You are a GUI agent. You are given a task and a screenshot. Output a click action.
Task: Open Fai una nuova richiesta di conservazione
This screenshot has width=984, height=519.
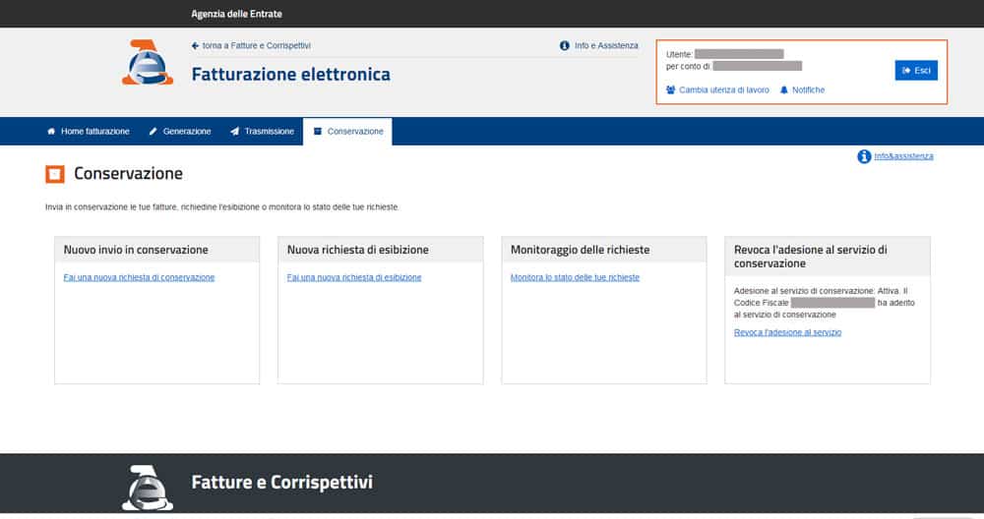pyautogui.click(x=139, y=277)
